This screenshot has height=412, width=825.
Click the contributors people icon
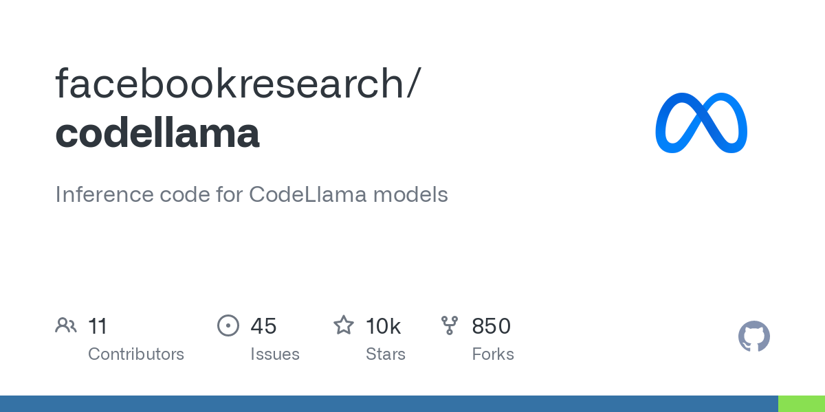point(66,325)
